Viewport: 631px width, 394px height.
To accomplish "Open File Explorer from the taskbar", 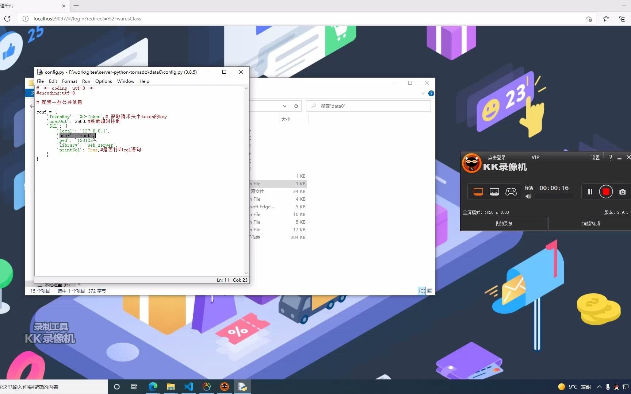I will [x=171, y=387].
